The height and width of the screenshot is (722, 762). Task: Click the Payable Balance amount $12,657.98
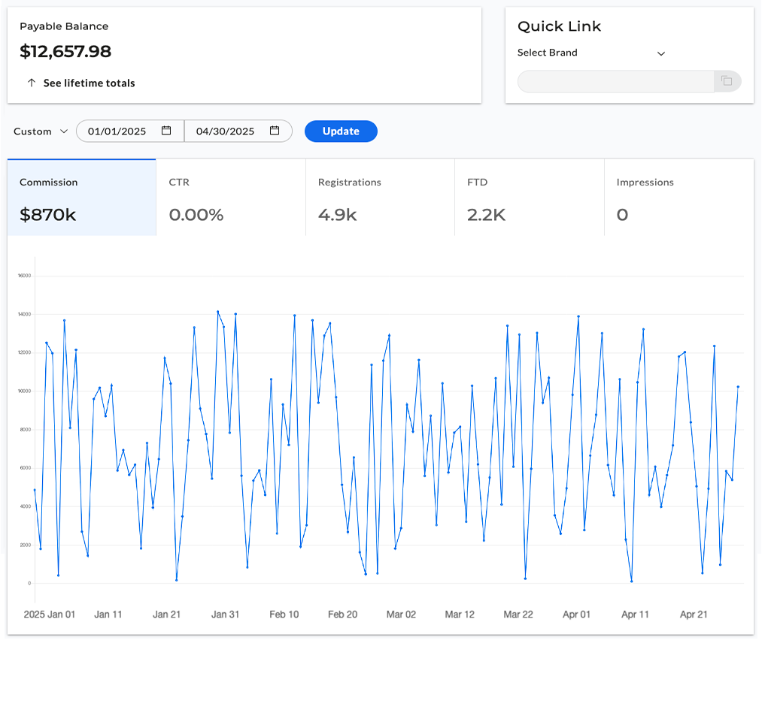(x=65, y=52)
